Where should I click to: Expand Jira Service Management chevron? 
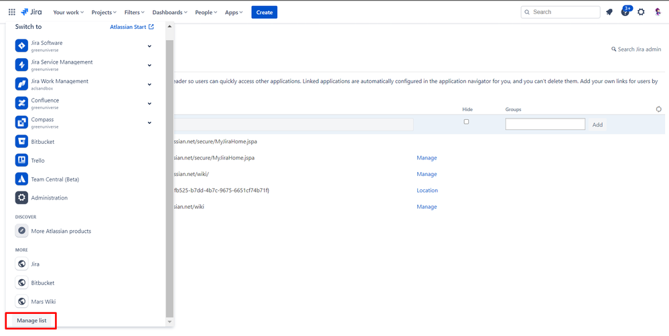pyautogui.click(x=149, y=65)
